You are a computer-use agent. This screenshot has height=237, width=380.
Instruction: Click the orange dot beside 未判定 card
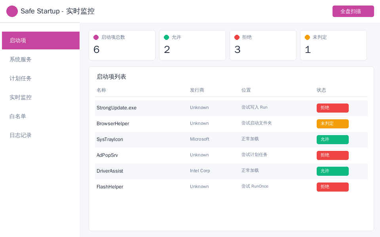307,37
